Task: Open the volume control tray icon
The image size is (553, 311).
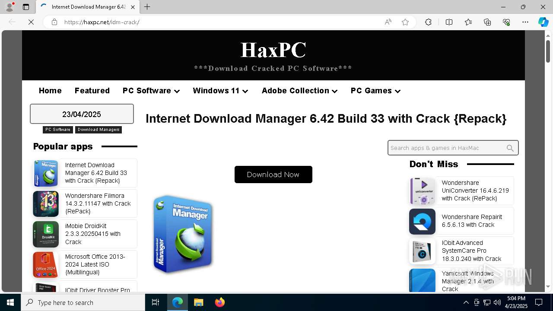Action: (497, 302)
